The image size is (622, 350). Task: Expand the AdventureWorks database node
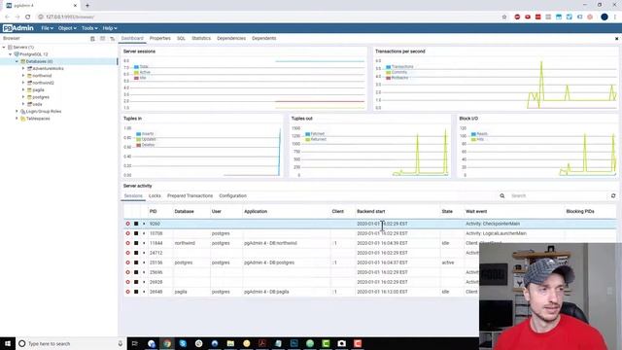23,69
